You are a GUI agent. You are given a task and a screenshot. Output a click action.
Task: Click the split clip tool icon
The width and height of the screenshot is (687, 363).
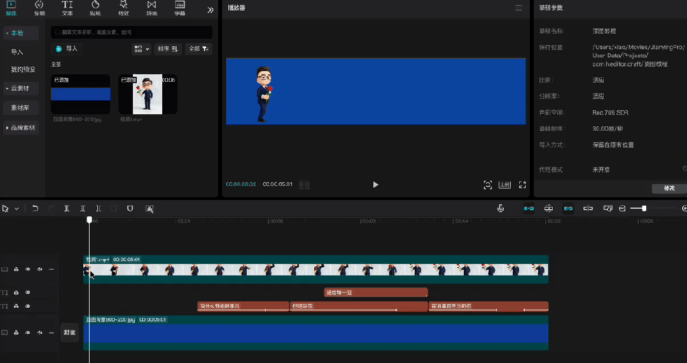coord(67,208)
